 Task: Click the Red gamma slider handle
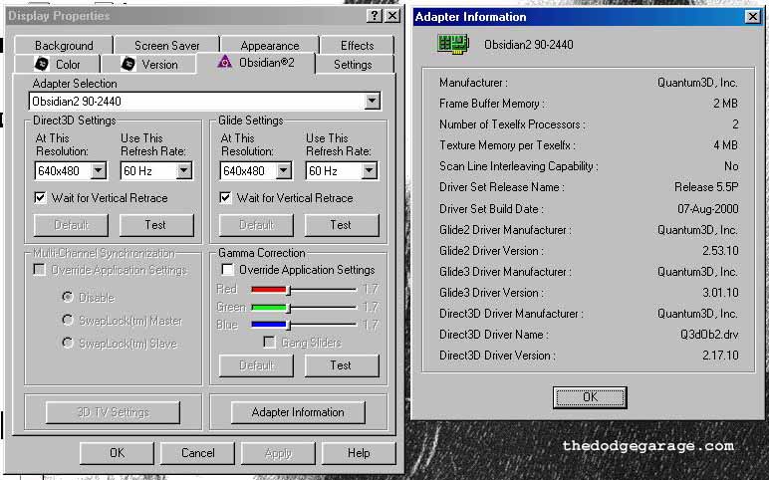[289, 290]
